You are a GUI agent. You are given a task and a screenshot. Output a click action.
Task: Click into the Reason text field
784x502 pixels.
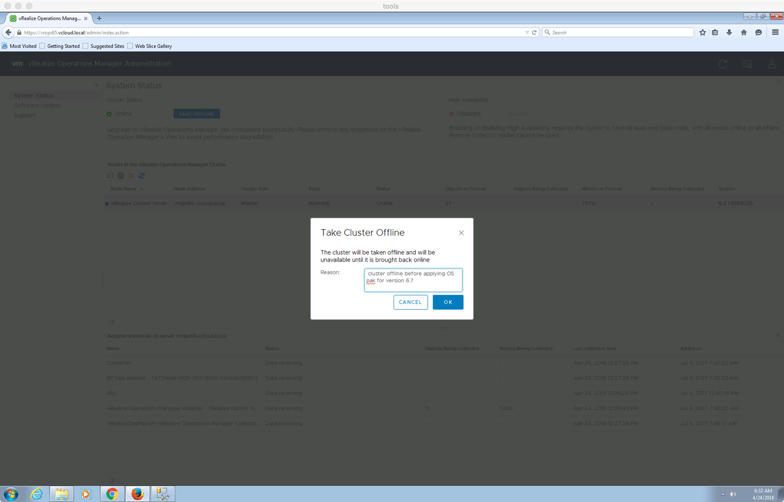[413, 280]
